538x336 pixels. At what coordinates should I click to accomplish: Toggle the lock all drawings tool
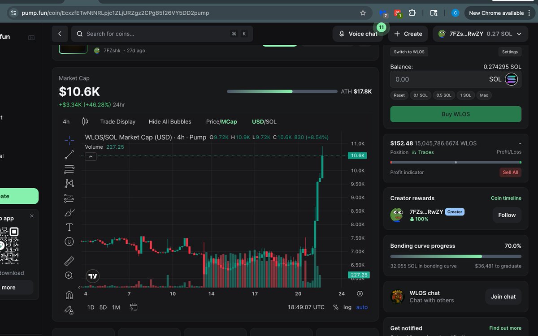coord(69,310)
